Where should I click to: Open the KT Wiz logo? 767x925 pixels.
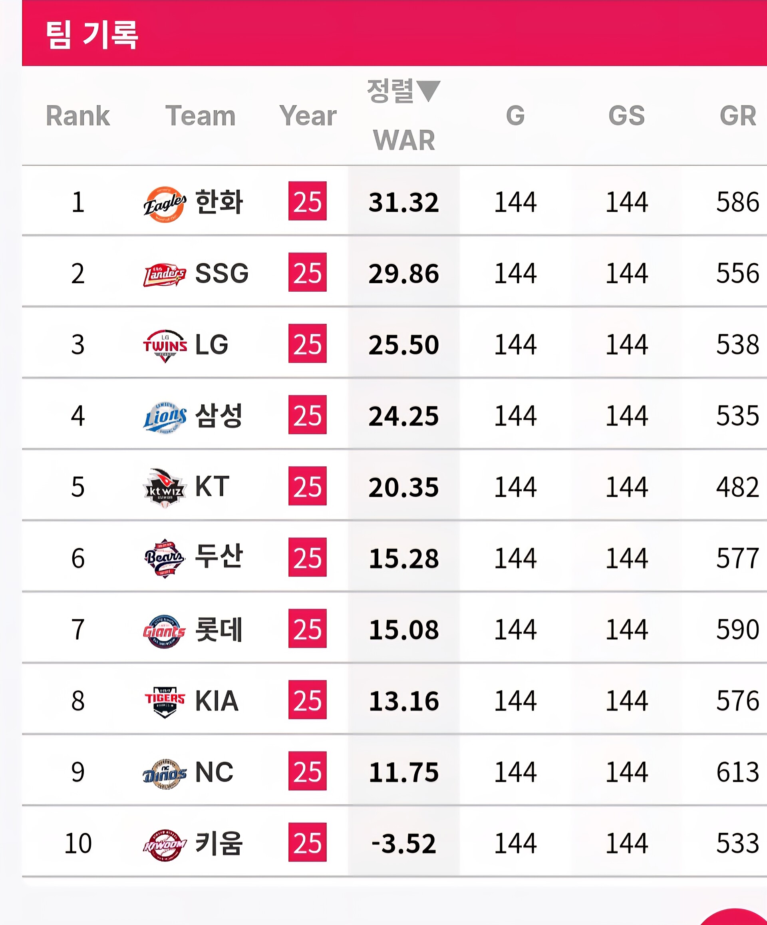pyautogui.click(x=165, y=488)
